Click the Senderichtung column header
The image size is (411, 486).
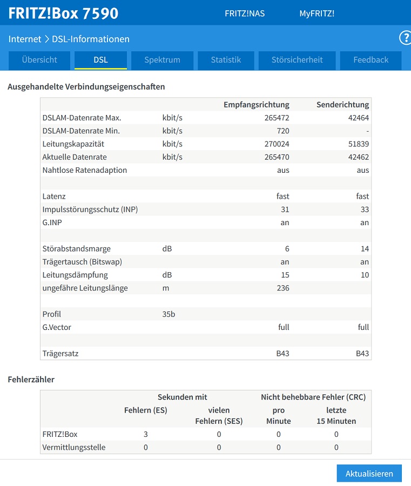point(342,105)
